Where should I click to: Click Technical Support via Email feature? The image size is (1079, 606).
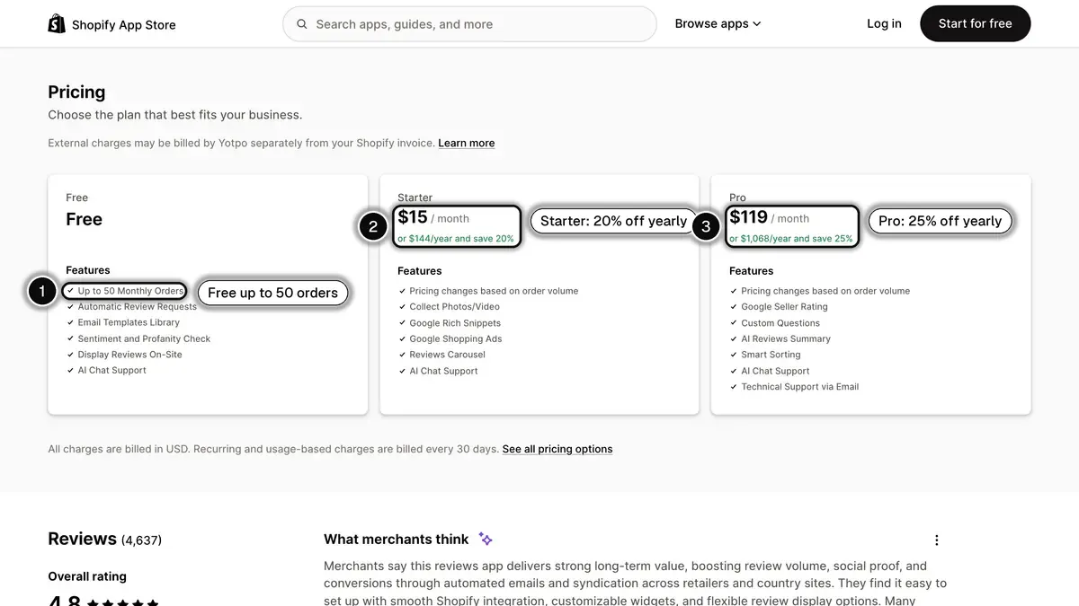[800, 387]
